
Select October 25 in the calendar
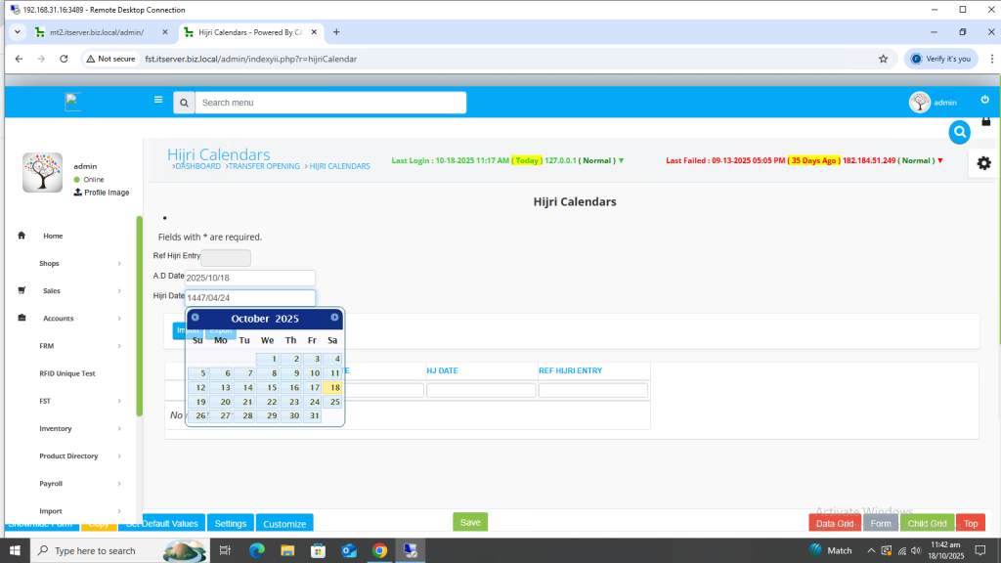(x=332, y=402)
